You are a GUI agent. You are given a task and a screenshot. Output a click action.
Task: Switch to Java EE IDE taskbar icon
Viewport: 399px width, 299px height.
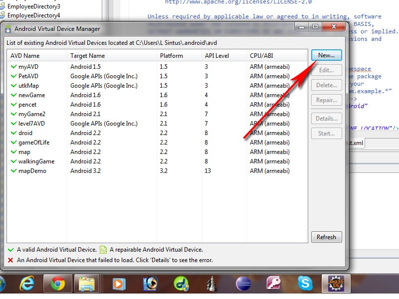336,283
